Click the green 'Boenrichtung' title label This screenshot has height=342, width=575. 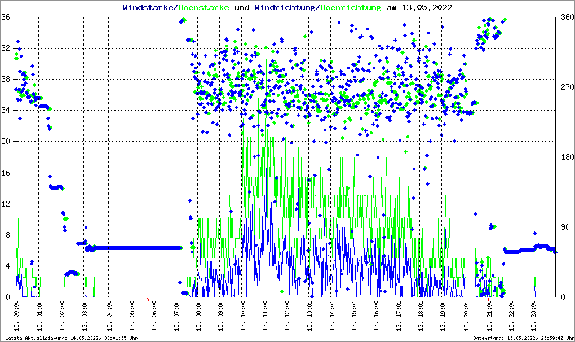click(x=351, y=8)
